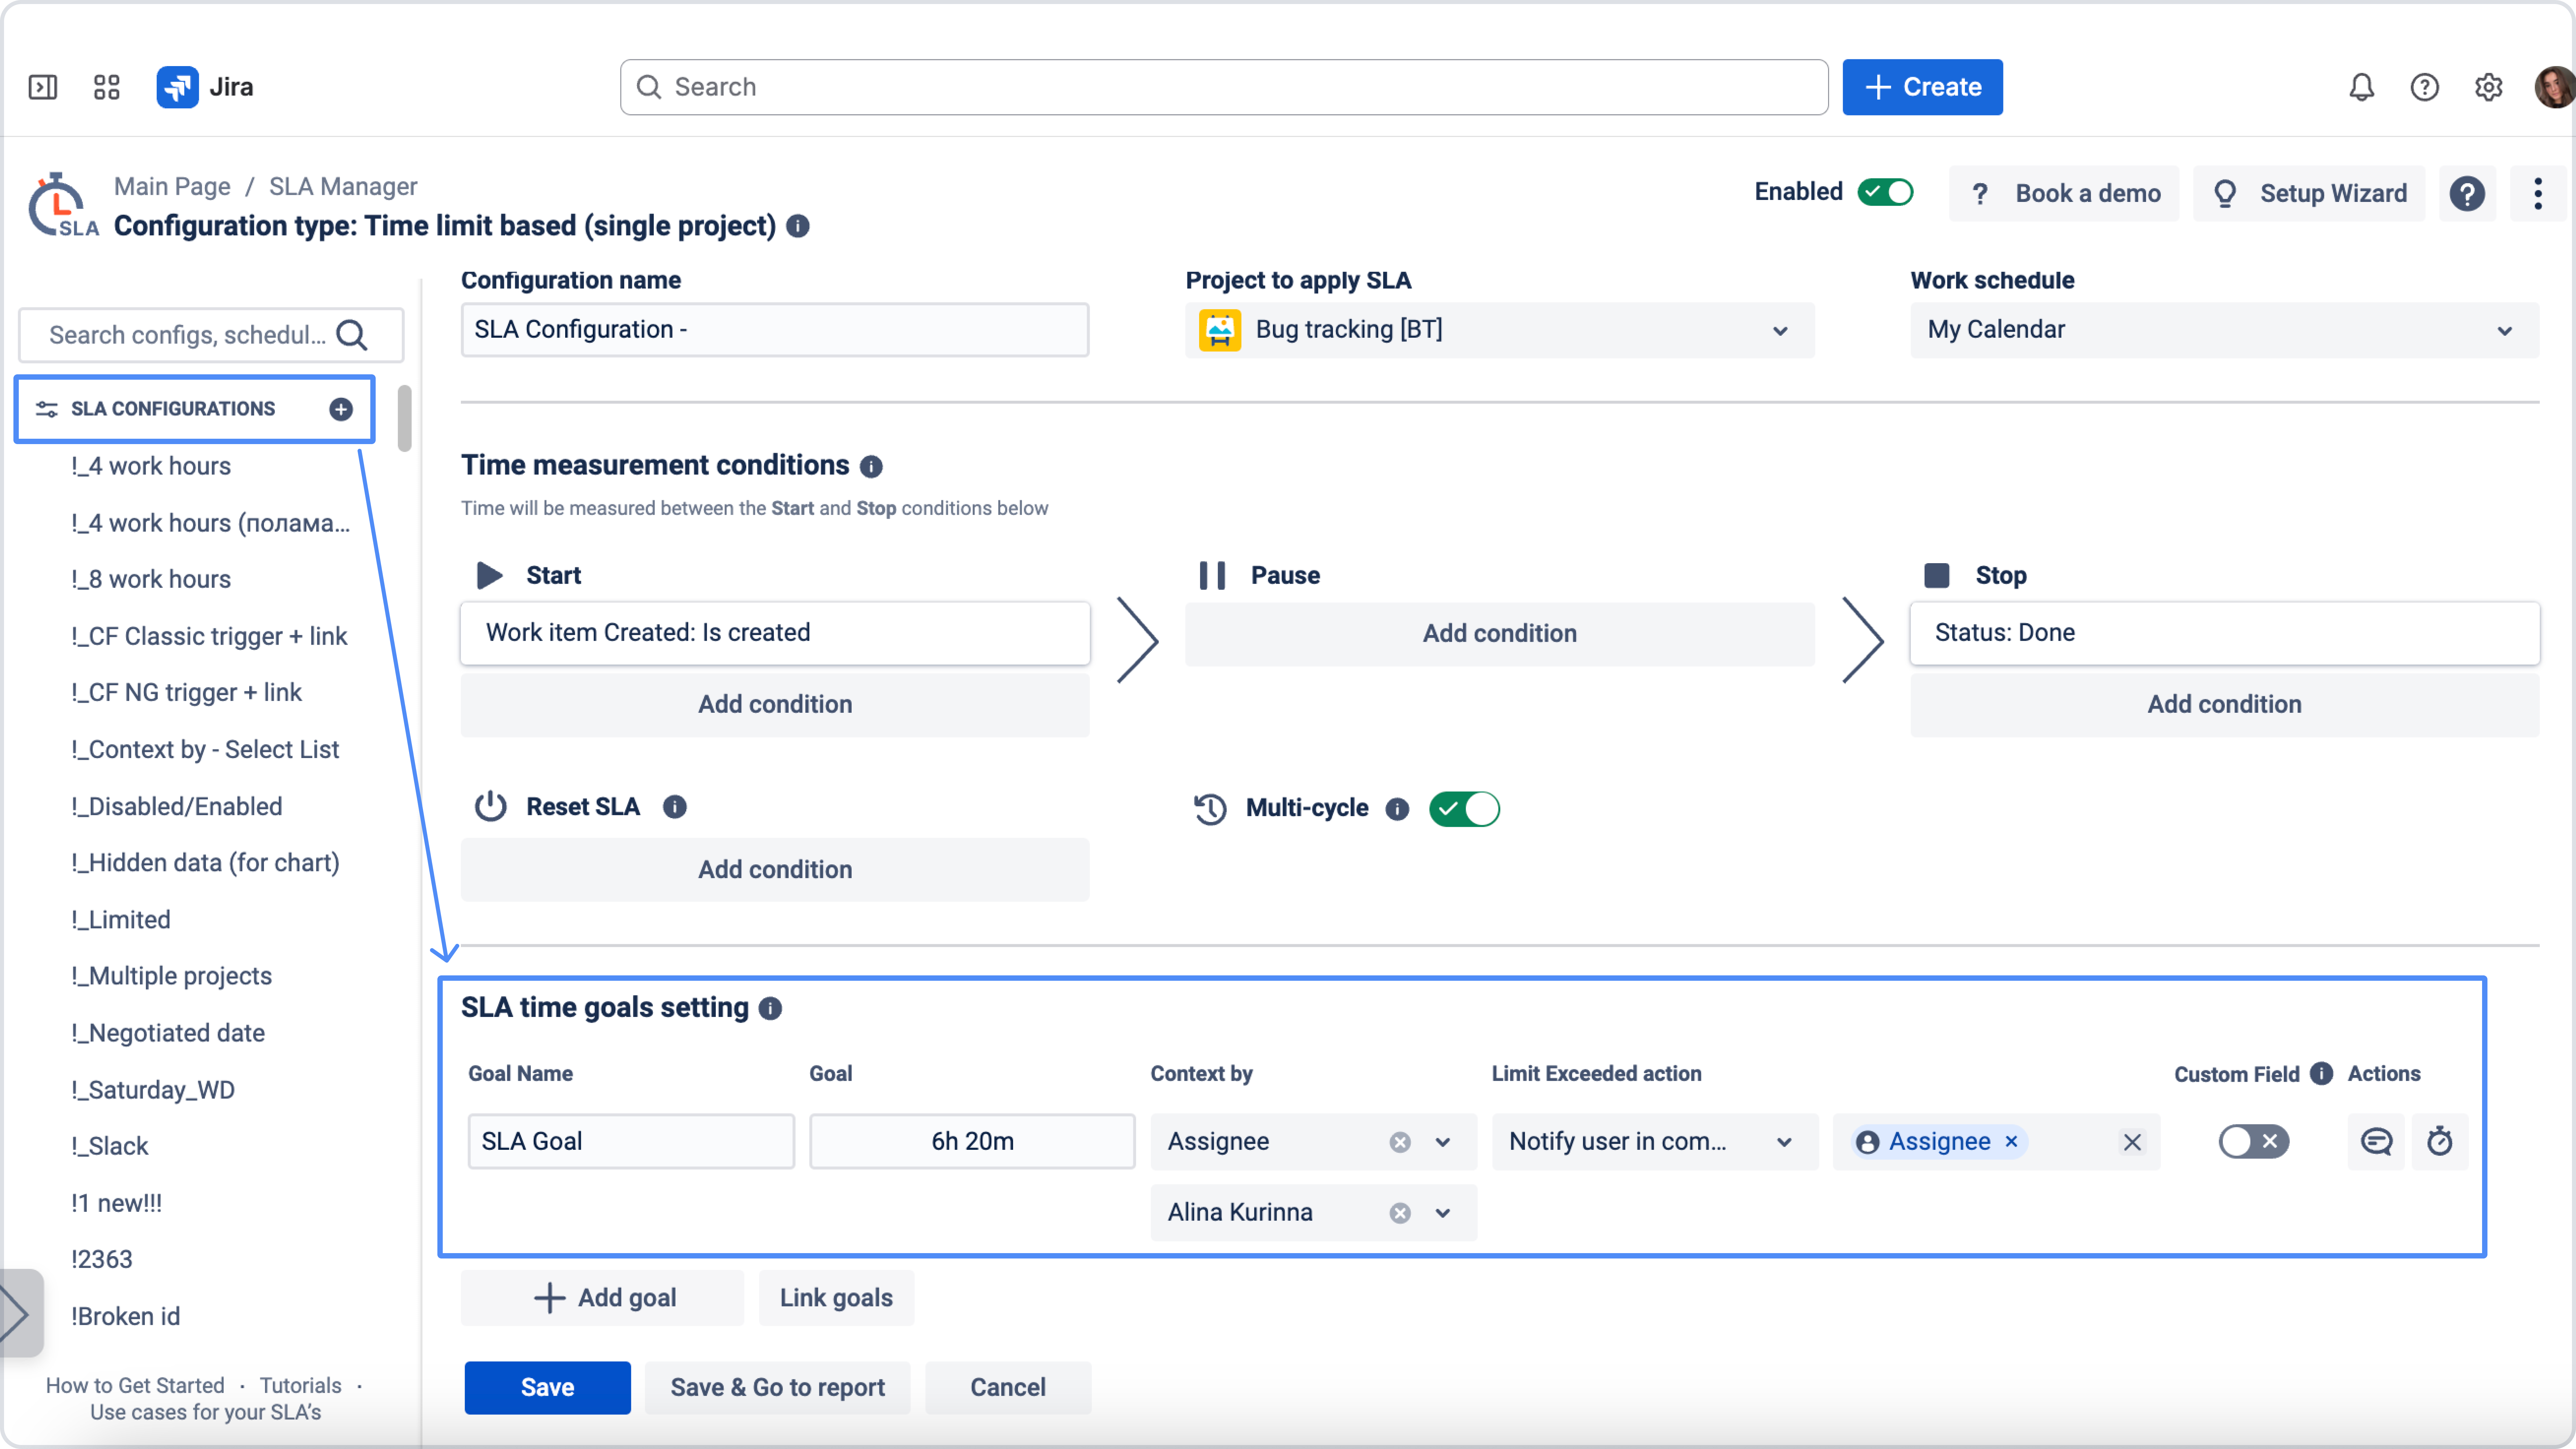
Task: Click the Add goal button
Action: 603,1298
